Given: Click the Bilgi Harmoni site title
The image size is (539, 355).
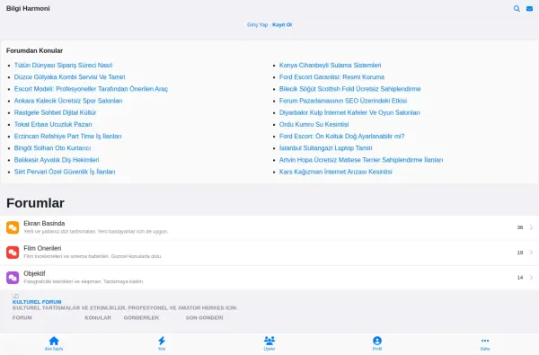Looking at the screenshot, I should 28,8.
